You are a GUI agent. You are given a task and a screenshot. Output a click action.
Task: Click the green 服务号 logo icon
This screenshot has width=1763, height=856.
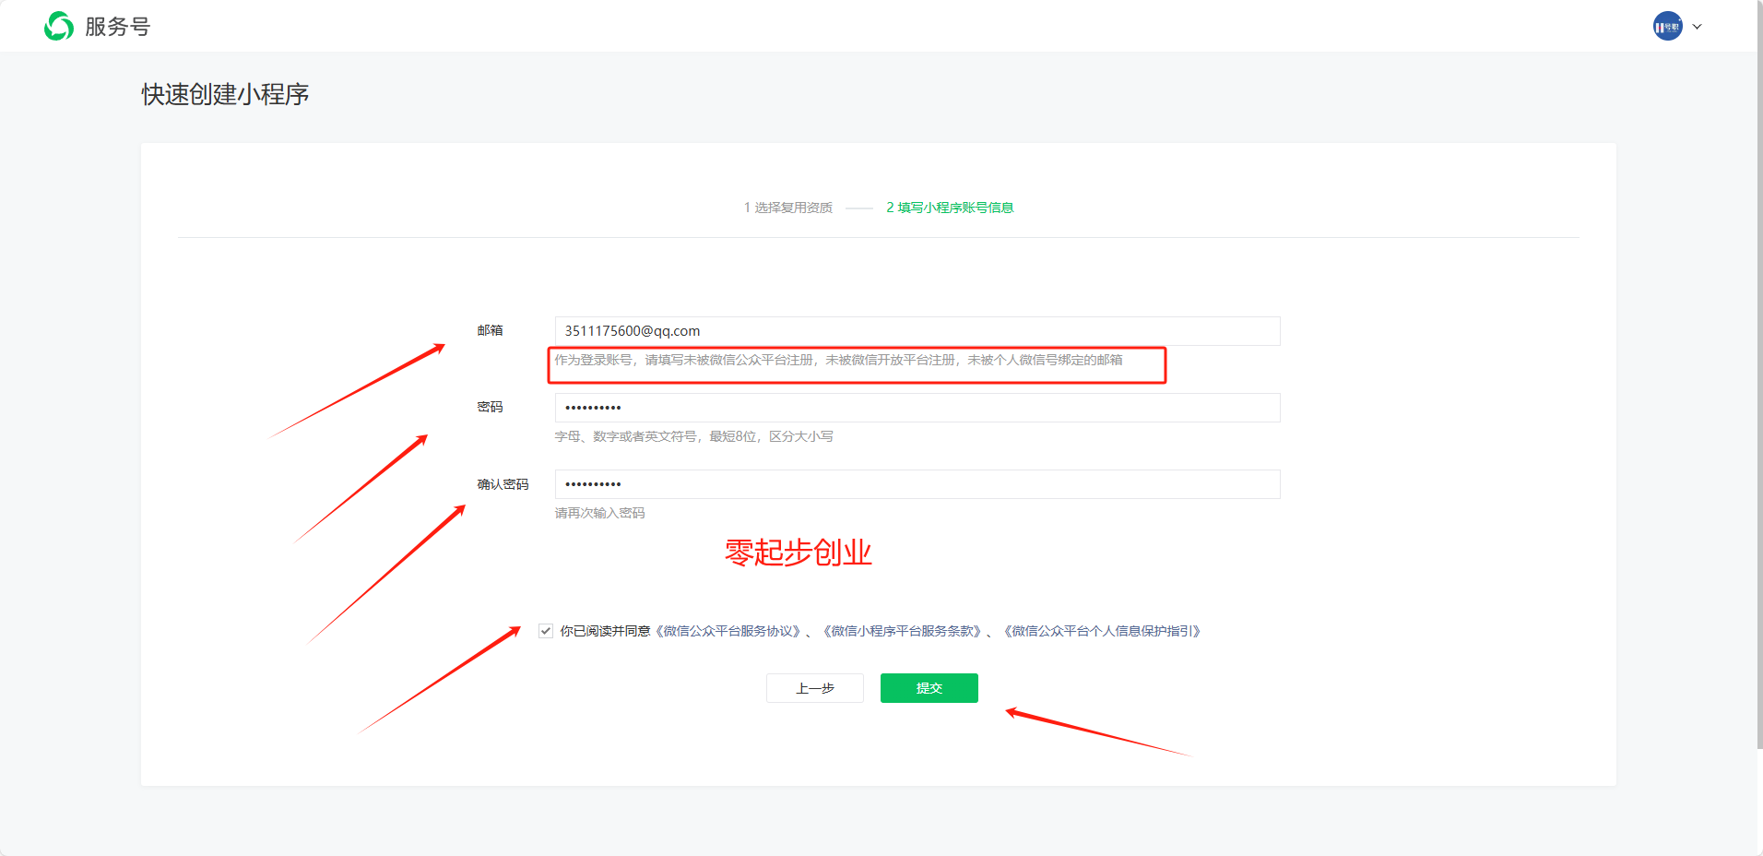pyautogui.click(x=57, y=26)
